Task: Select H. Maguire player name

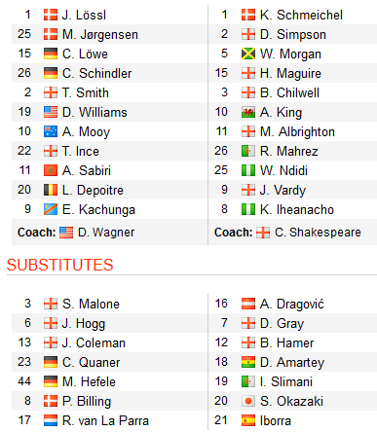Action: pos(290,74)
